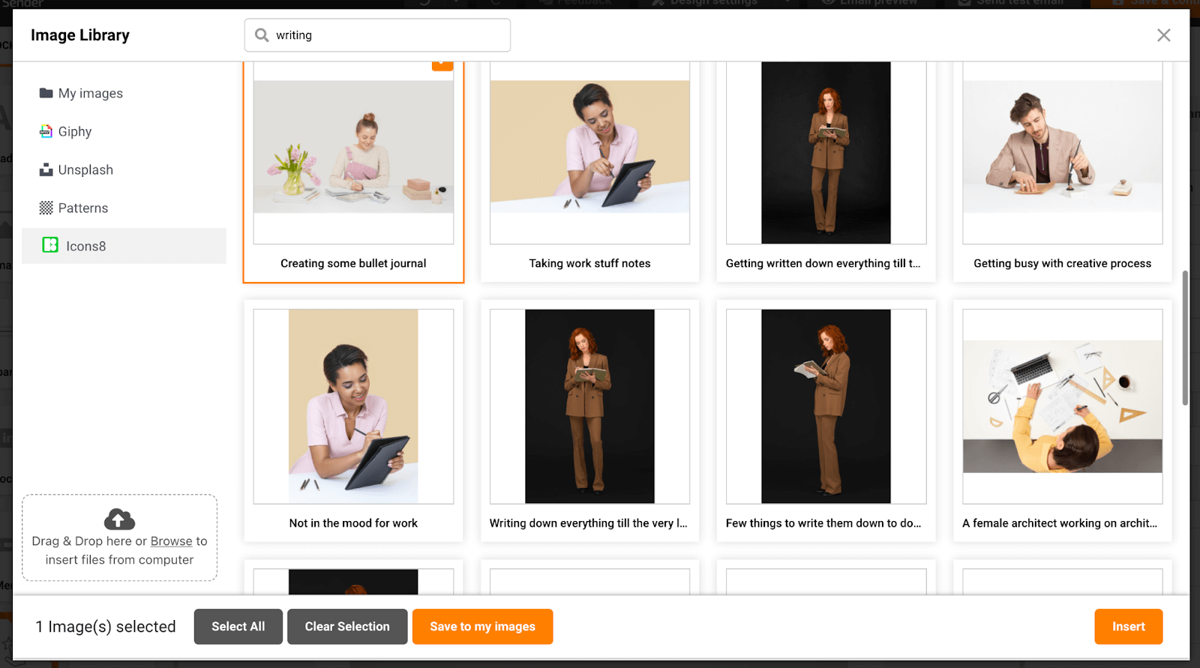Open the Patterns source
Image resolution: width=1200 pixels, height=668 pixels.
click(124, 208)
